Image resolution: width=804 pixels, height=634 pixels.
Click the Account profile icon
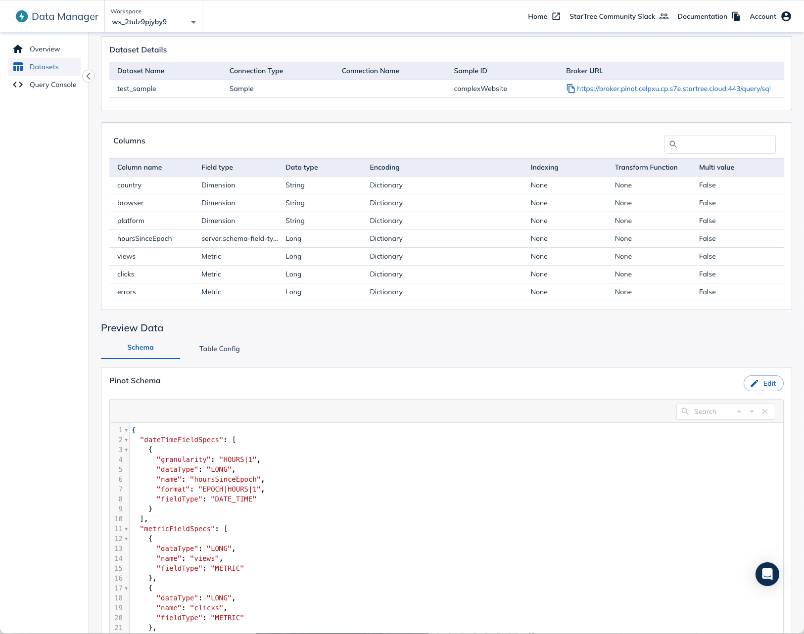[786, 16]
